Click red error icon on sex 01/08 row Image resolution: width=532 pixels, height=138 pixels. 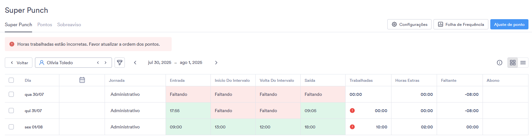pos(352,127)
